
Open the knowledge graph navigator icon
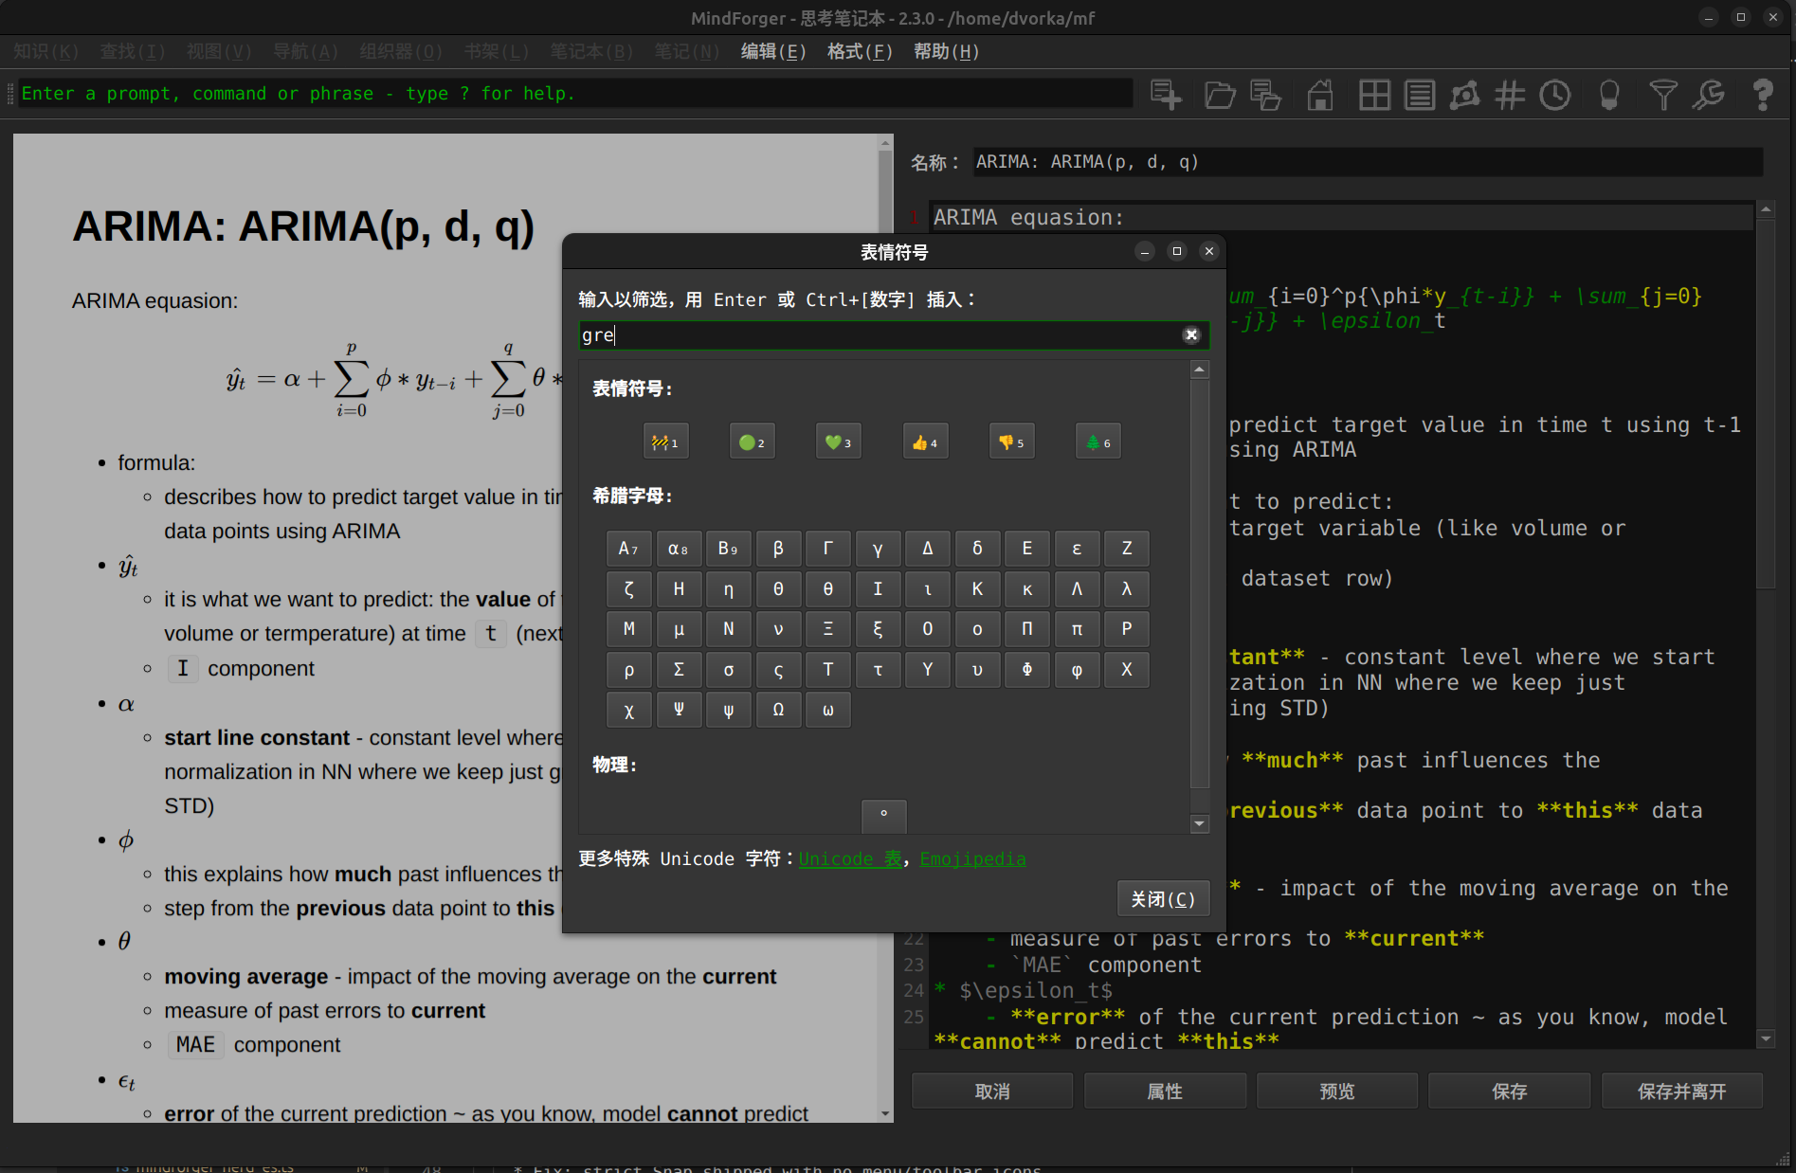pyautogui.click(x=1465, y=95)
